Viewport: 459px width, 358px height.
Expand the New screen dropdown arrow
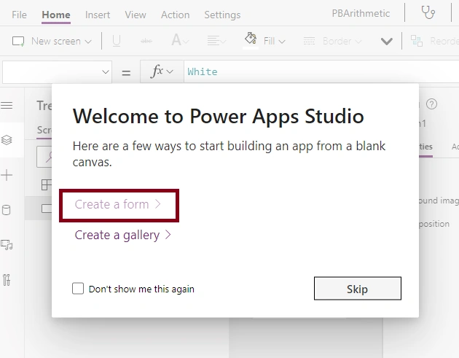pos(88,42)
